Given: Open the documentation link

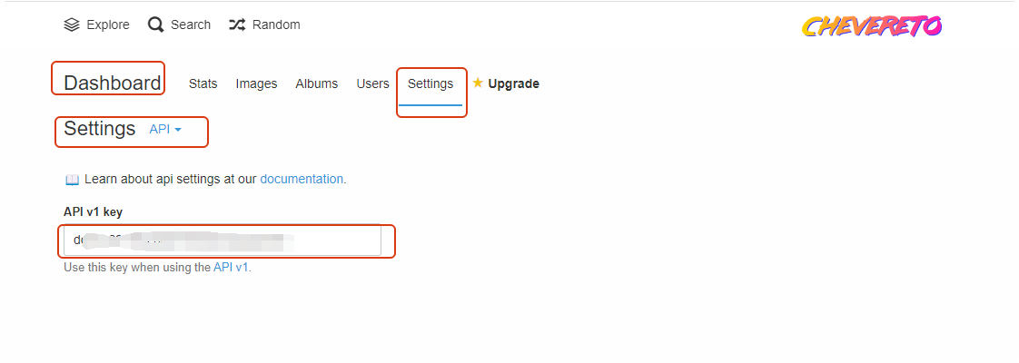Looking at the screenshot, I should click(302, 179).
